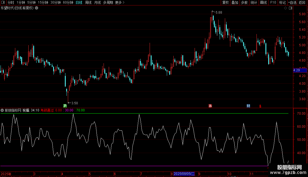
Task: Toggle the left sidebar panel icon
Action: click(3, 2)
